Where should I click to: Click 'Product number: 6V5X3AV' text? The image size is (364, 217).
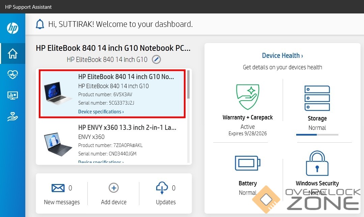105,95
